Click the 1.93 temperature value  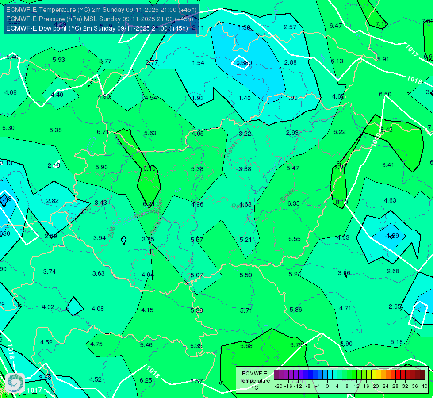[198, 98]
